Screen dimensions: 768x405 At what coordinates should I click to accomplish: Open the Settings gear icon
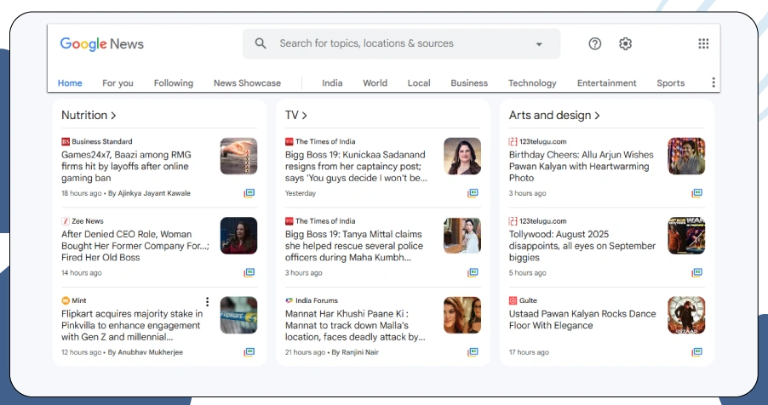pyautogui.click(x=625, y=43)
